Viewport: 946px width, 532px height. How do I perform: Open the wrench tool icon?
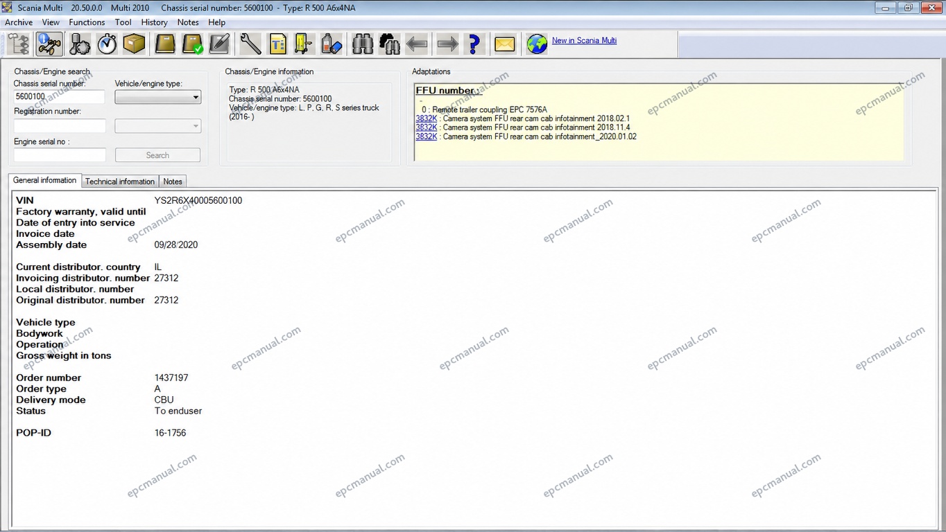pyautogui.click(x=250, y=44)
